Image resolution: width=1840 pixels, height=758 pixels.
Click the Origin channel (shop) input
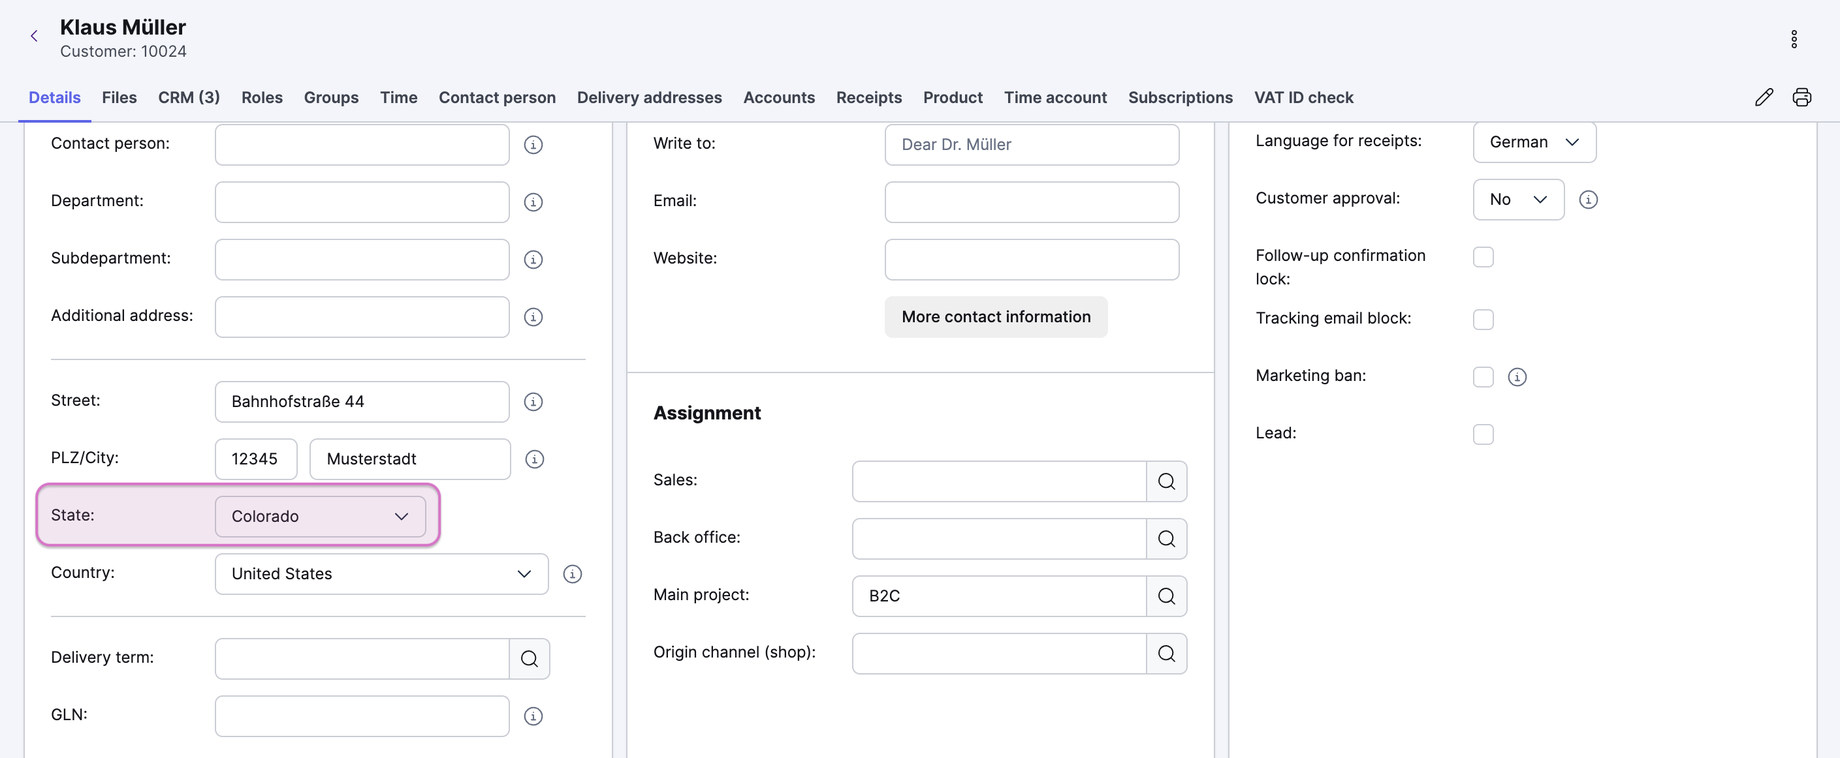[x=999, y=654]
